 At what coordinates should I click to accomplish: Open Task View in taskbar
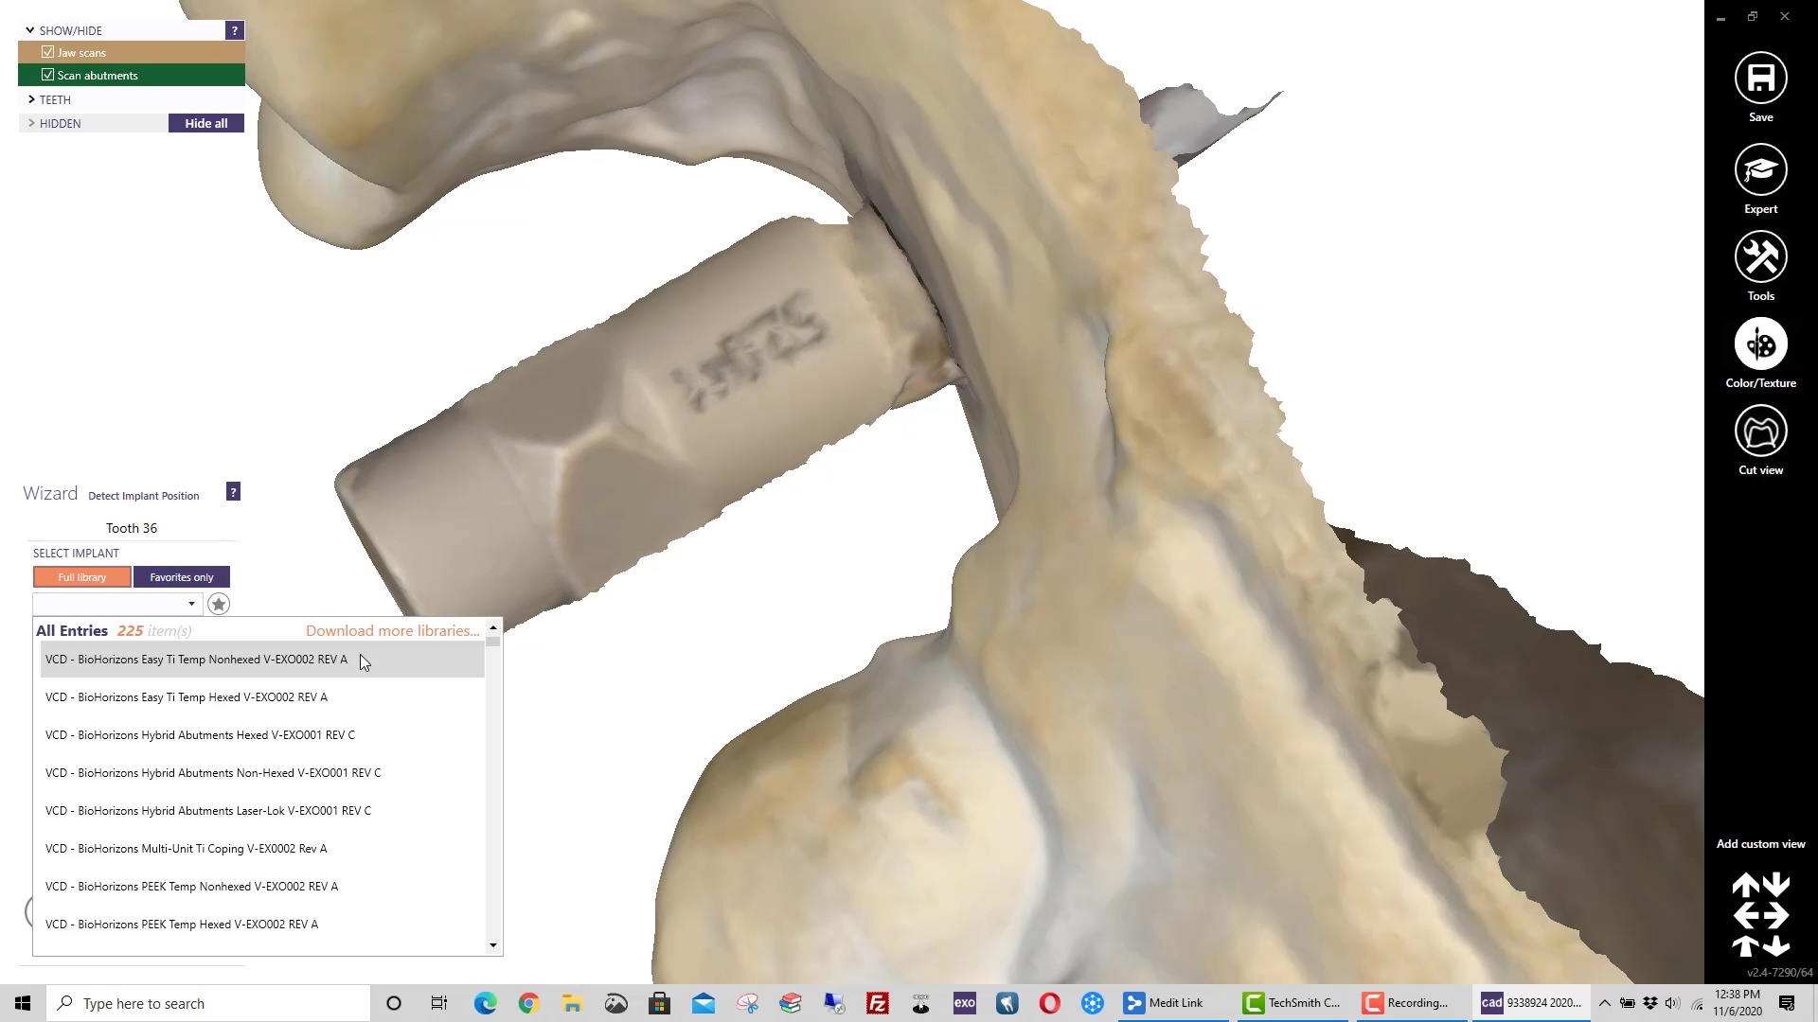point(439,1003)
